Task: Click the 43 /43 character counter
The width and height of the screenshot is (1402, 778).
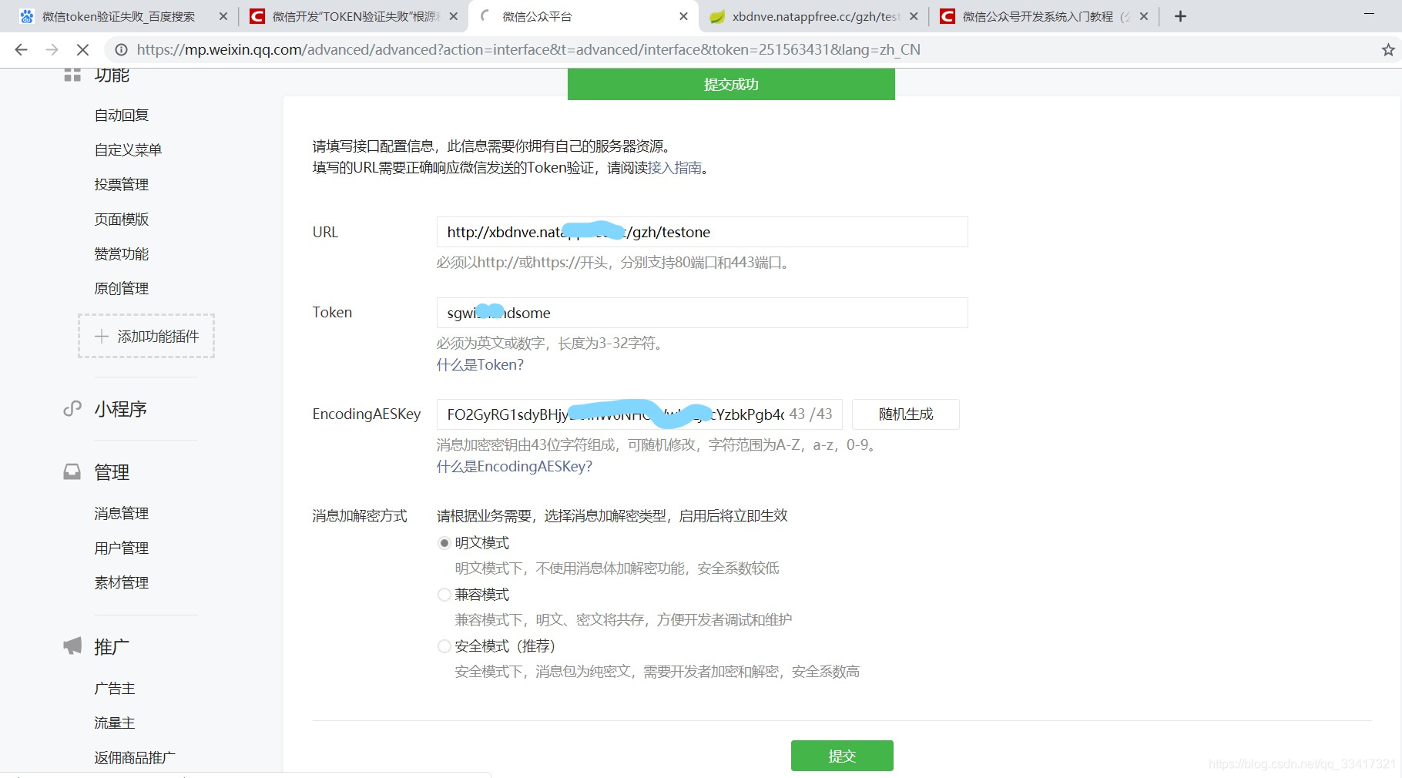Action: (810, 414)
